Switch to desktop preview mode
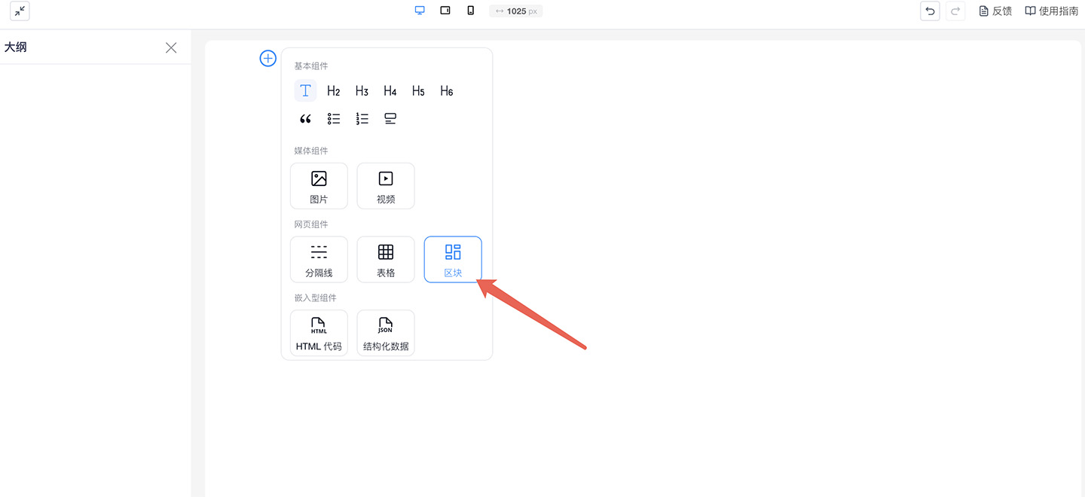 pyautogui.click(x=420, y=11)
